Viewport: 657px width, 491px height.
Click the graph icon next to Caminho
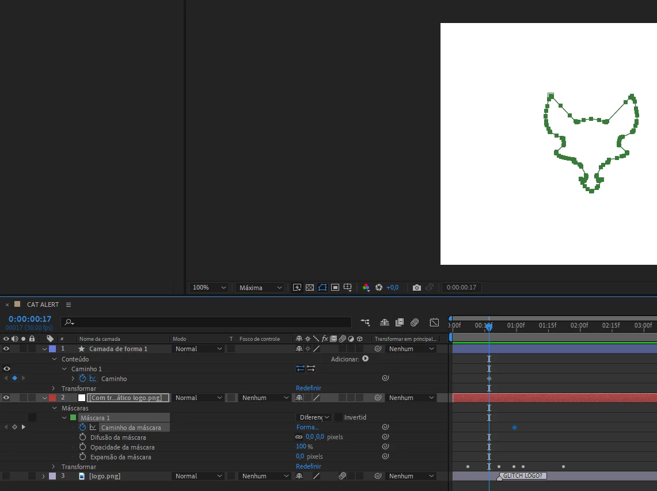pos(93,378)
